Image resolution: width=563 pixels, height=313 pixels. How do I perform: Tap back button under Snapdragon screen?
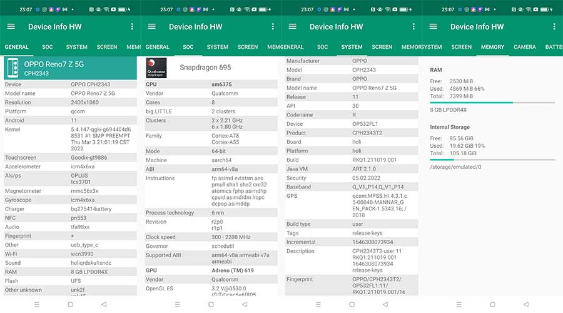[x=245, y=304]
